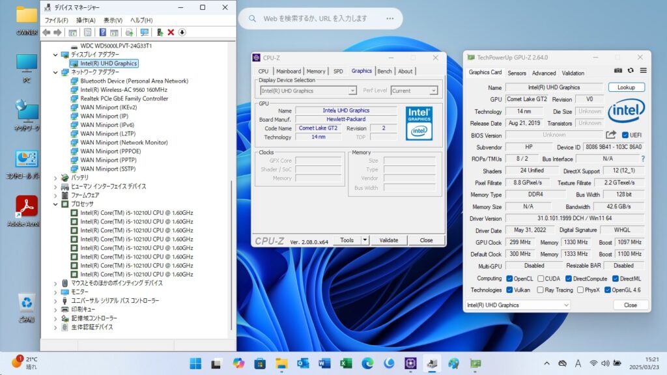Collapse the プロセッサ tree node

pos(55,204)
